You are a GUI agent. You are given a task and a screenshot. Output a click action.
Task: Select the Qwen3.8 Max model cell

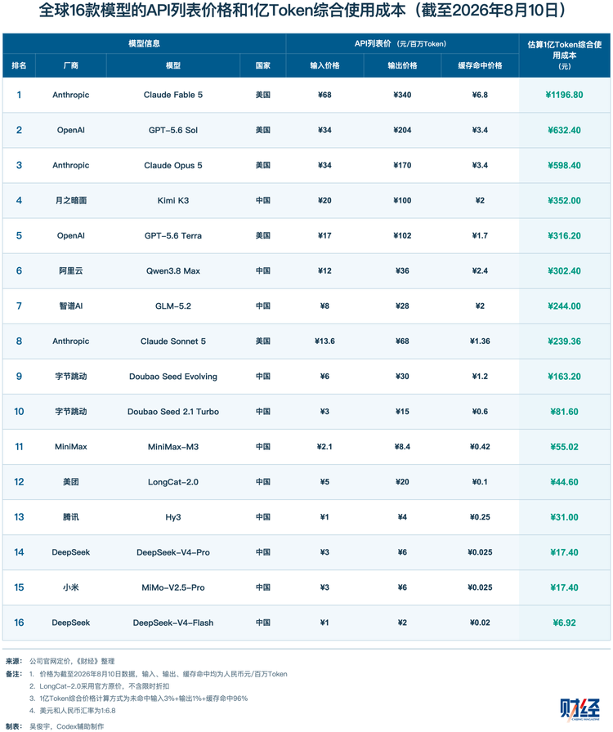[173, 270]
